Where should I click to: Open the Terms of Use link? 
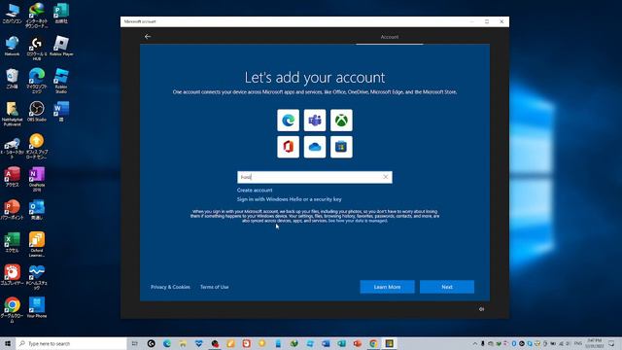tap(214, 287)
